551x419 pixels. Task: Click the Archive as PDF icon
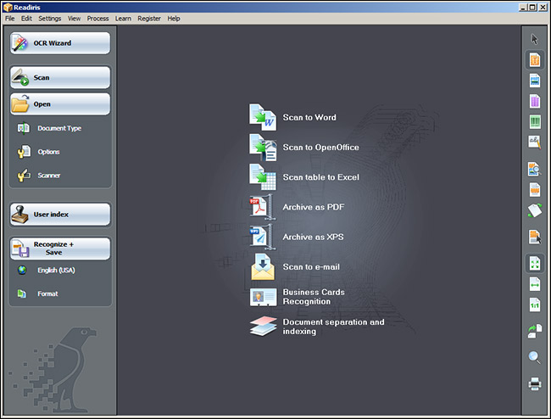click(x=263, y=207)
